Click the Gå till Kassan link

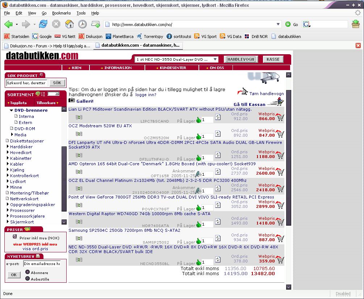click(x=249, y=104)
